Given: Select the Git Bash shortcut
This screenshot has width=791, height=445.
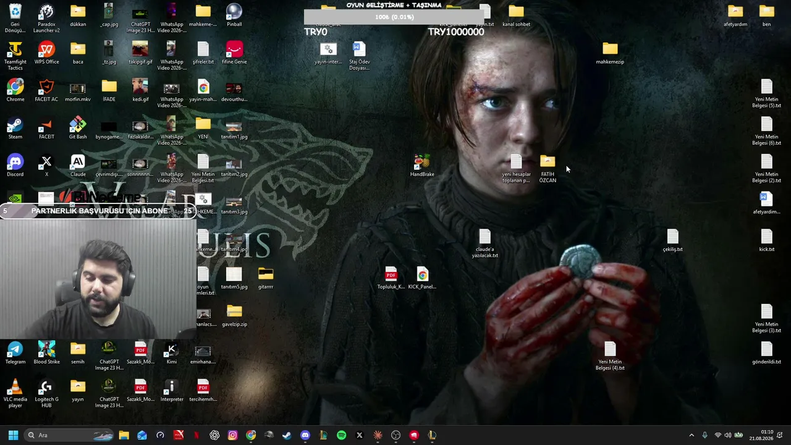Looking at the screenshot, I should click(78, 128).
